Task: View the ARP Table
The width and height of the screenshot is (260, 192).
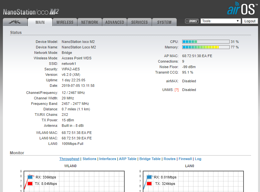Action: (x=128, y=159)
